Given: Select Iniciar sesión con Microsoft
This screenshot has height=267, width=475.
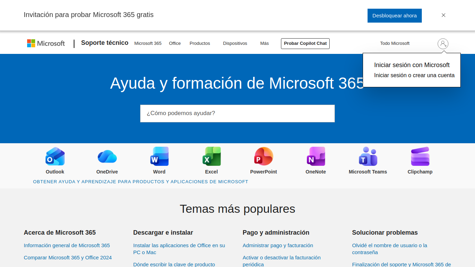Looking at the screenshot, I should click(412, 65).
